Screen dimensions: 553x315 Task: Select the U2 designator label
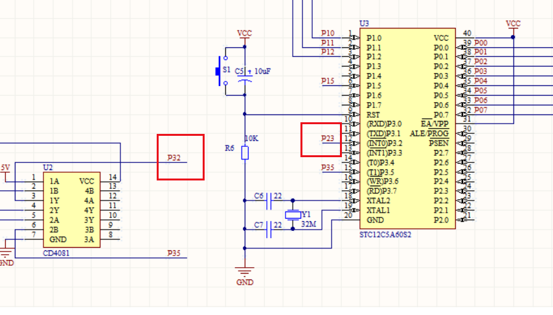coord(48,168)
